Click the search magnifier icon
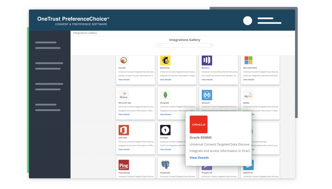Viewport: 332px width, 189px height. point(211,45)
